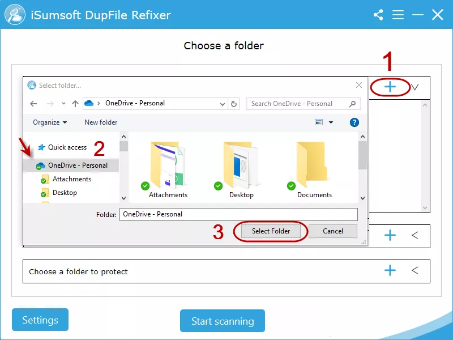Open the Organize menu
The height and width of the screenshot is (340, 453).
pos(50,122)
